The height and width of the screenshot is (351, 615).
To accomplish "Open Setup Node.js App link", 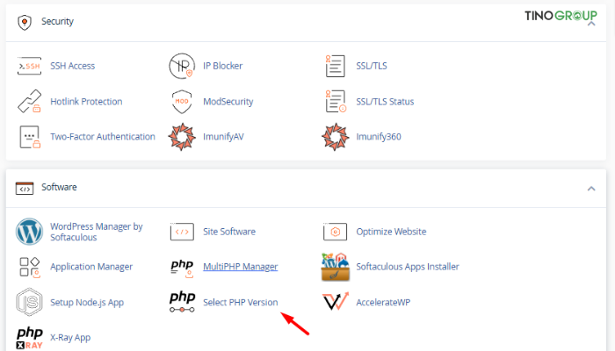I will point(87,303).
